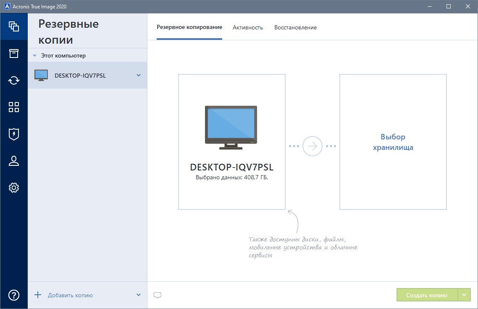
Task: Open Settings gear icon in sidebar
Action: [x=14, y=188]
